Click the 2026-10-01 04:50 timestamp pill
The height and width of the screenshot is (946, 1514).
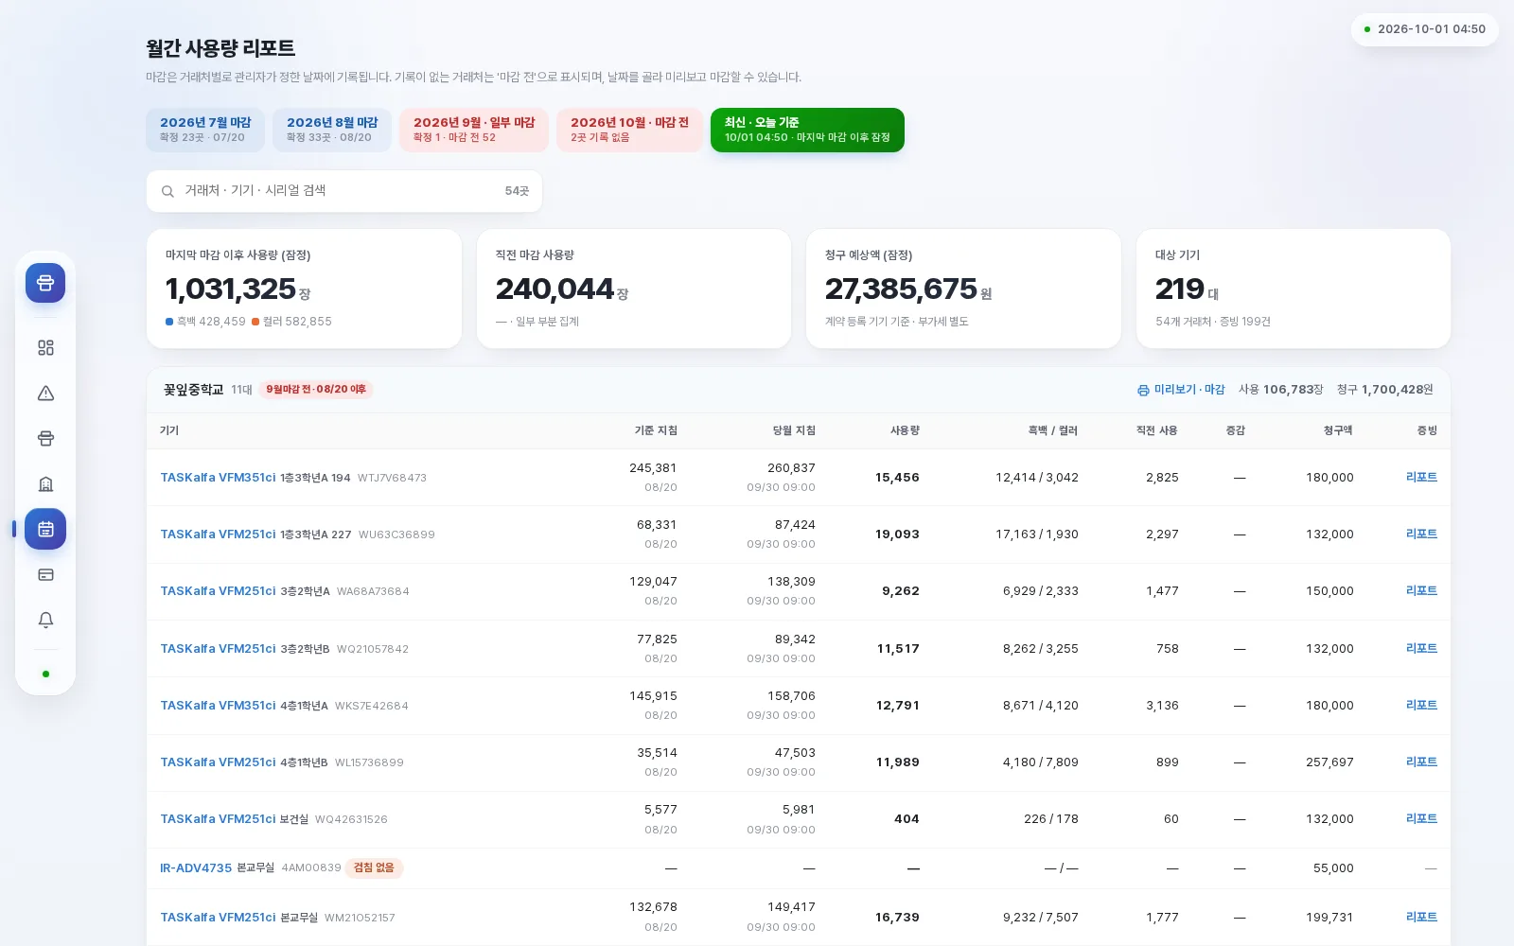coord(1424,29)
